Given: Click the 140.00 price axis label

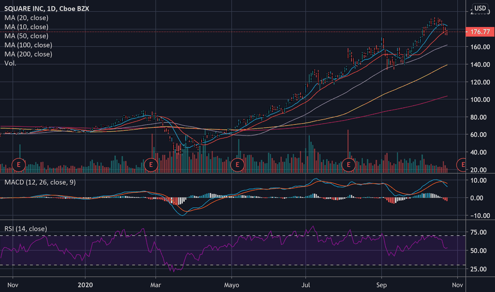Looking at the screenshot, I should coord(480,64).
